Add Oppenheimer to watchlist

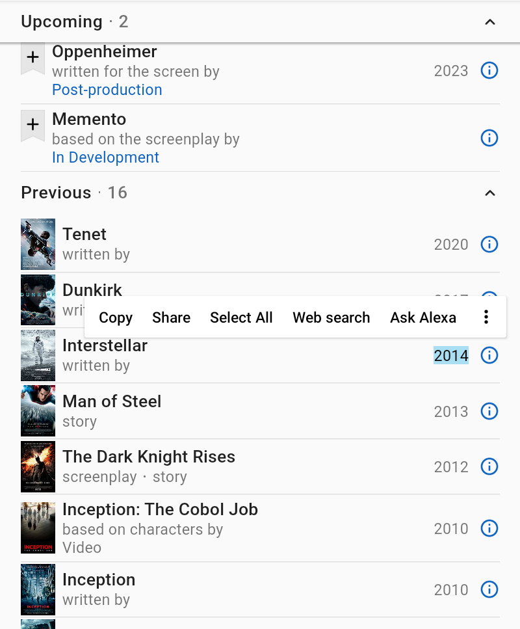32,59
